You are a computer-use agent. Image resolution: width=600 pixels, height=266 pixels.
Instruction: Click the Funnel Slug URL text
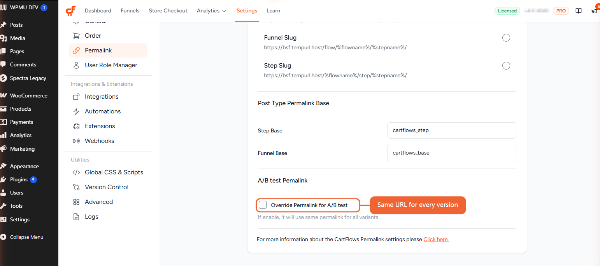tap(335, 47)
